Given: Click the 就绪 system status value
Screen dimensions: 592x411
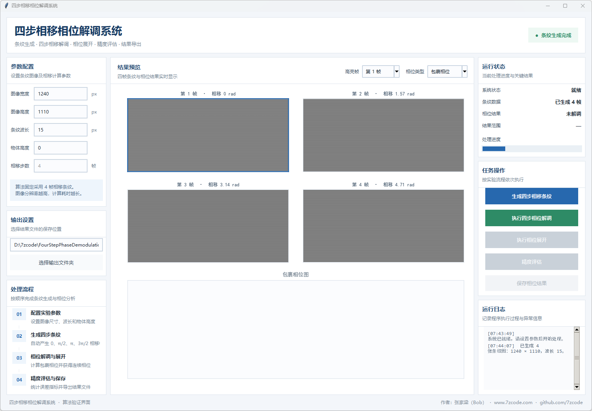Looking at the screenshot, I should click(576, 90).
